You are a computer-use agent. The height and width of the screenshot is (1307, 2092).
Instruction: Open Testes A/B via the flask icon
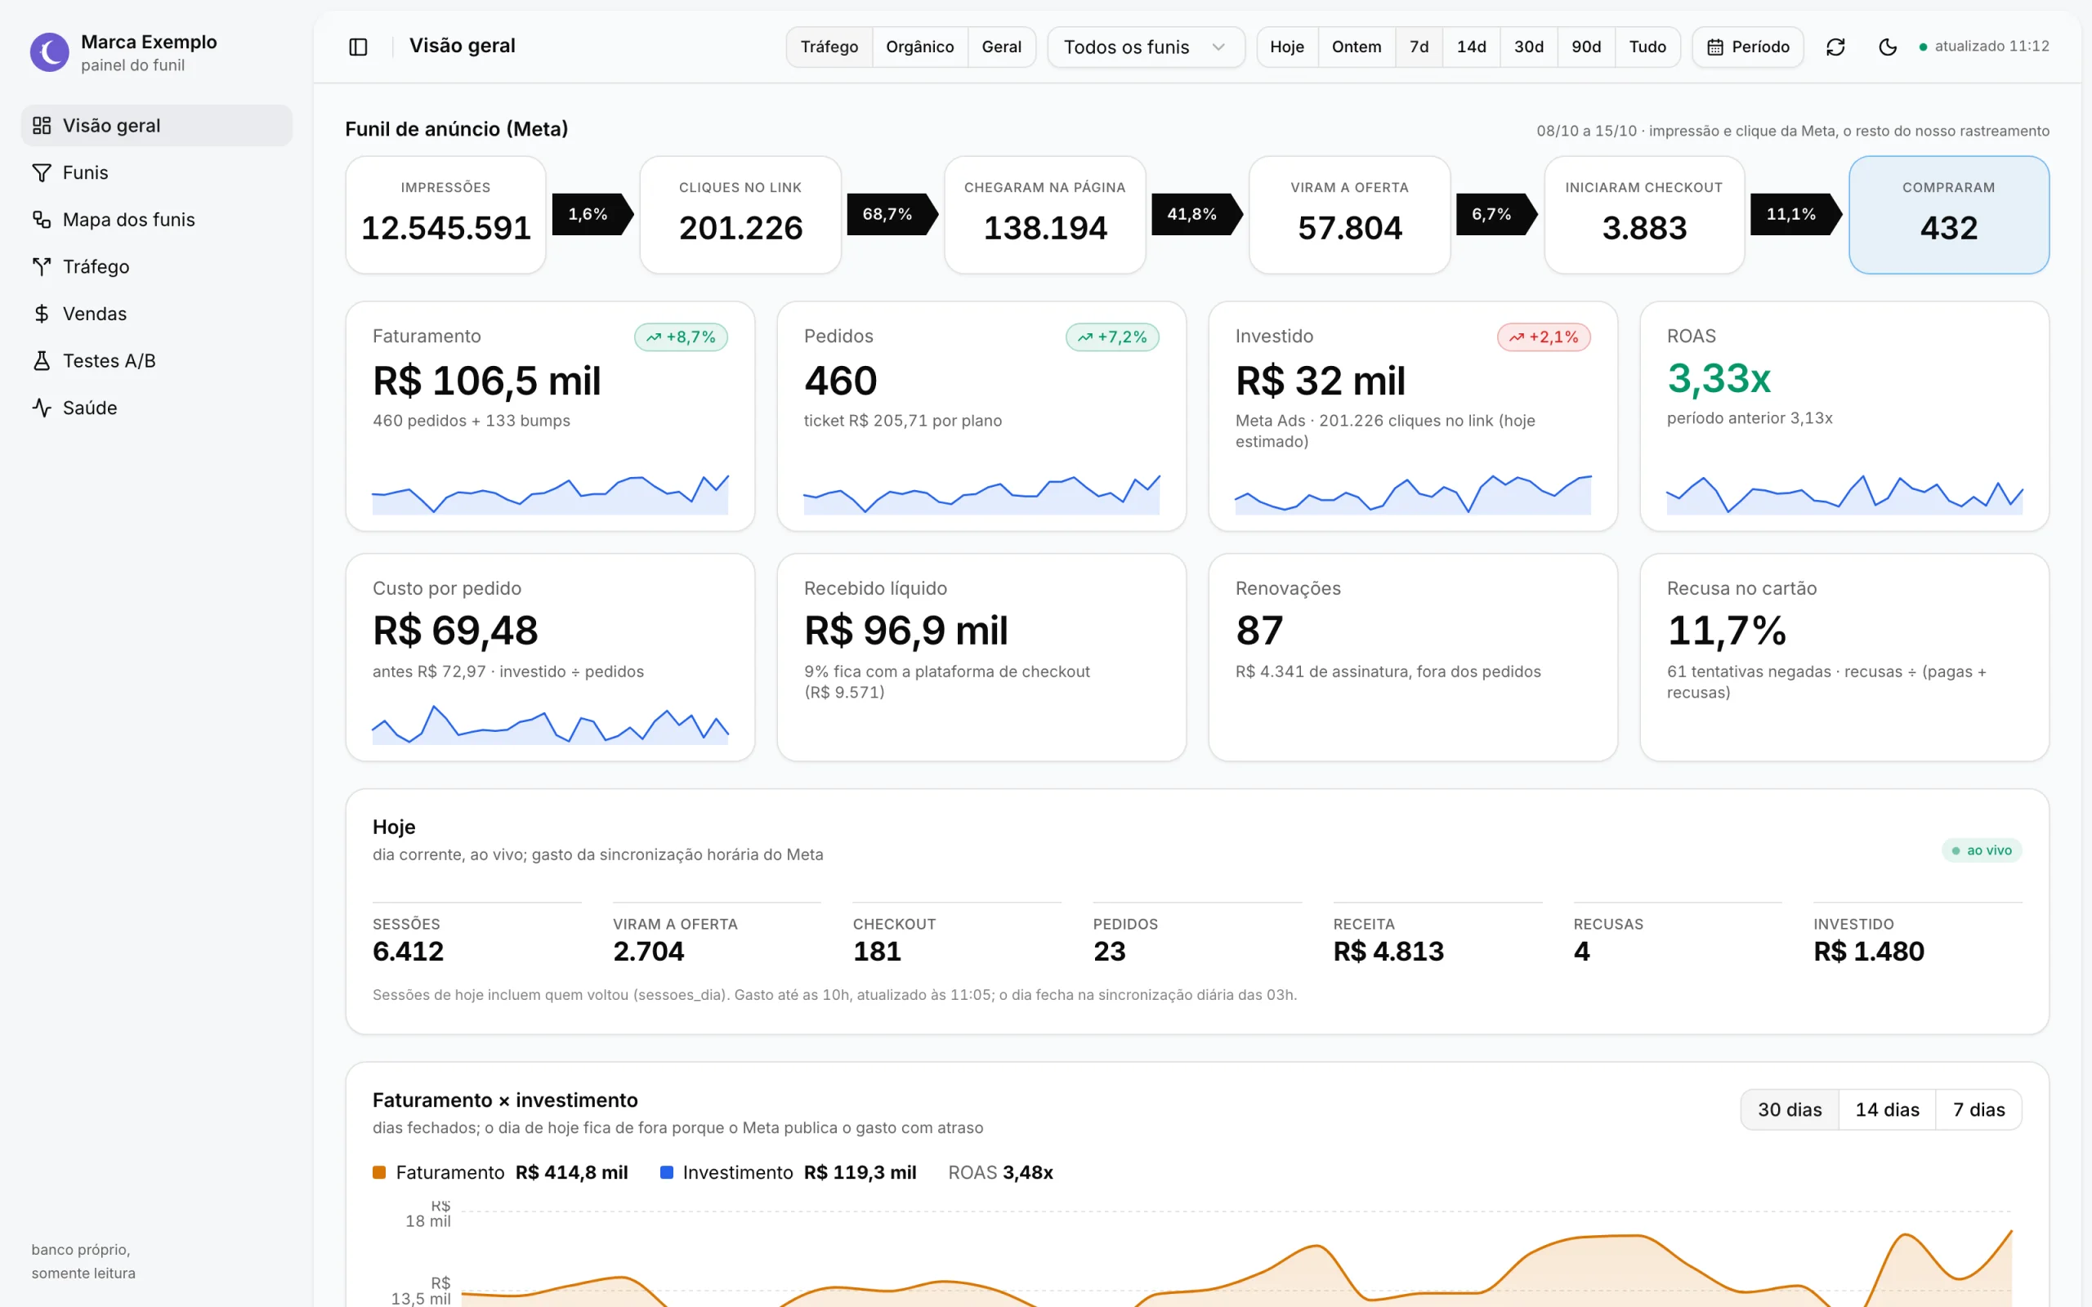[42, 360]
